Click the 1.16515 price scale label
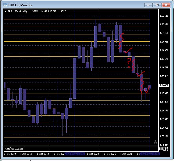 [164, 68]
